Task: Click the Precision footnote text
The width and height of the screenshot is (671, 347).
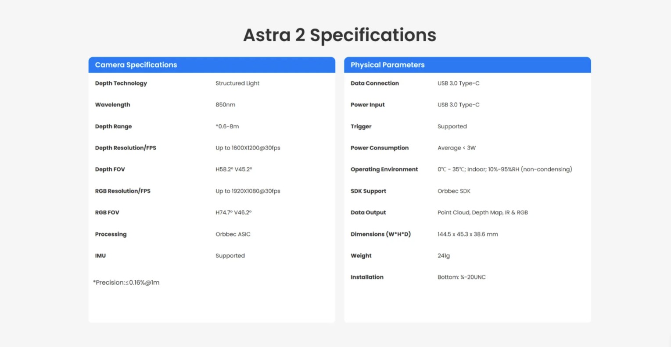Action: click(x=126, y=283)
